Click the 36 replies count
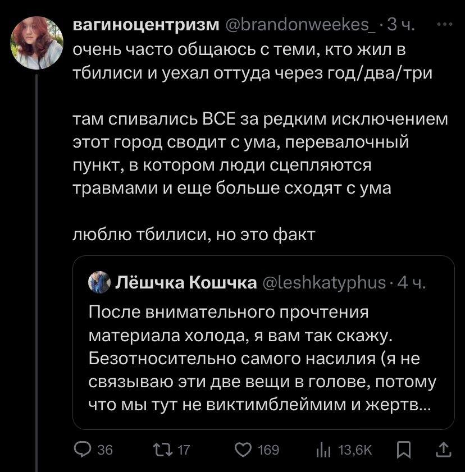Screen dimensions: 465x472 (105, 450)
